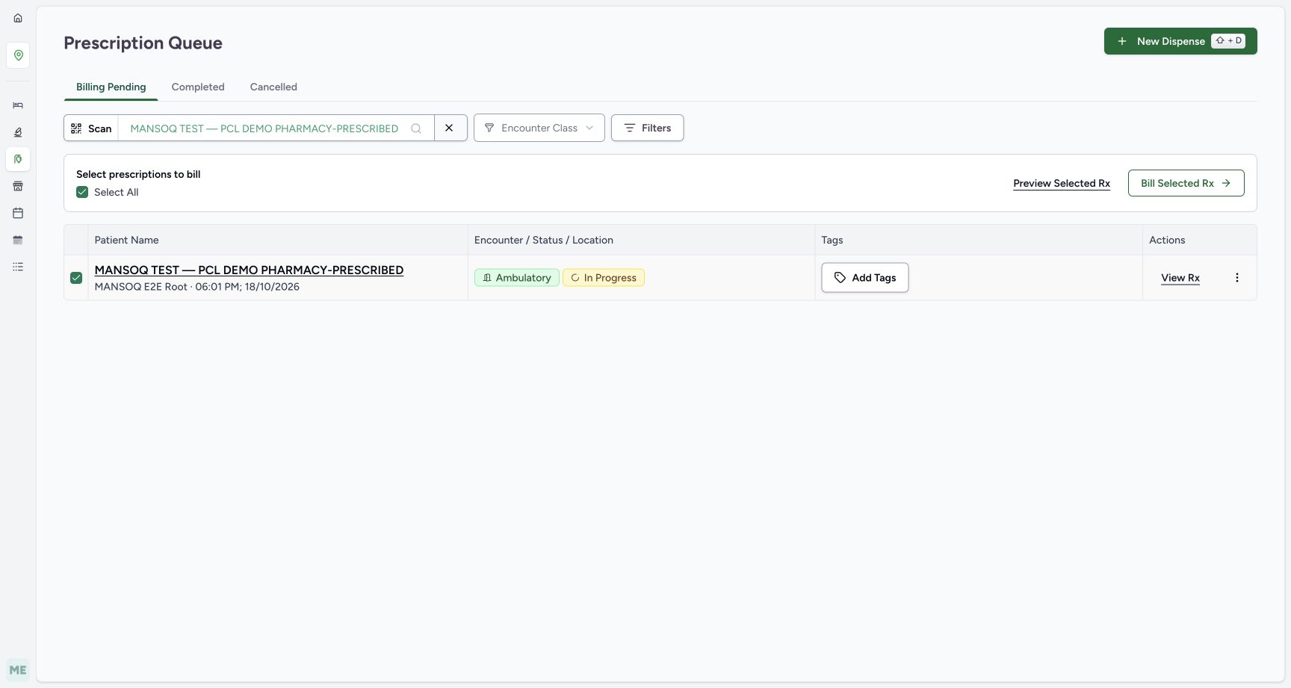
Task: Click the In Progress status badge
Action: click(x=604, y=278)
